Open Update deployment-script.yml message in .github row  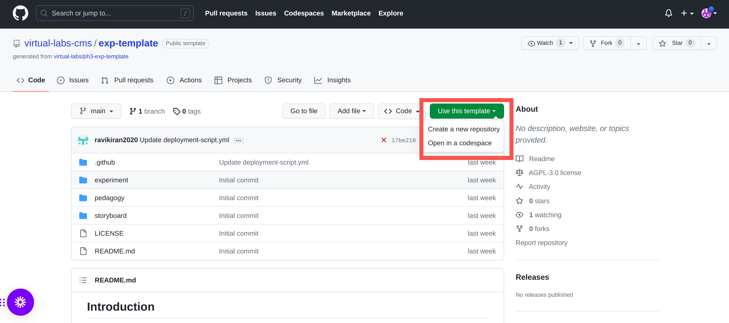(264, 162)
